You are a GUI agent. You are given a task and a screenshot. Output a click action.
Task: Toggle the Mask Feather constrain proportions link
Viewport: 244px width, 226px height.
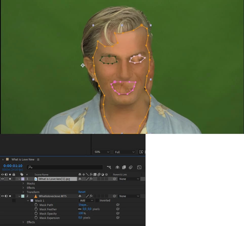coord(80,209)
